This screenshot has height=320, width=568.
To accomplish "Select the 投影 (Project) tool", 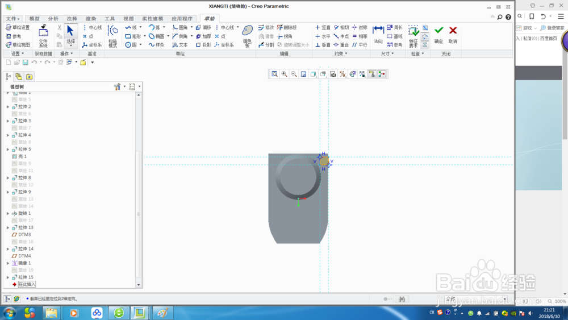I will tap(203, 45).
